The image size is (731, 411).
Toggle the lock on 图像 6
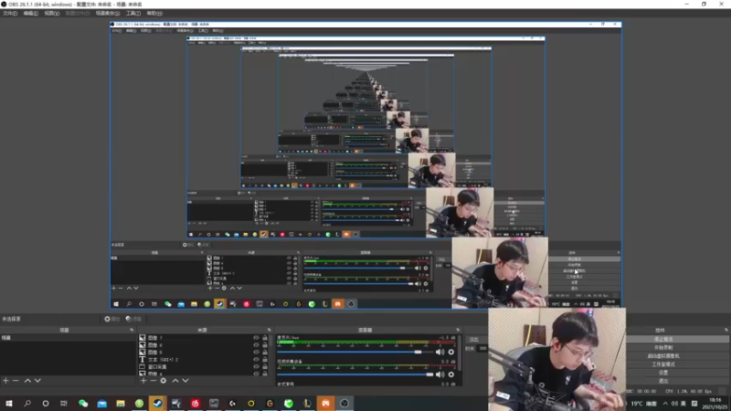[x=265, y=345]
